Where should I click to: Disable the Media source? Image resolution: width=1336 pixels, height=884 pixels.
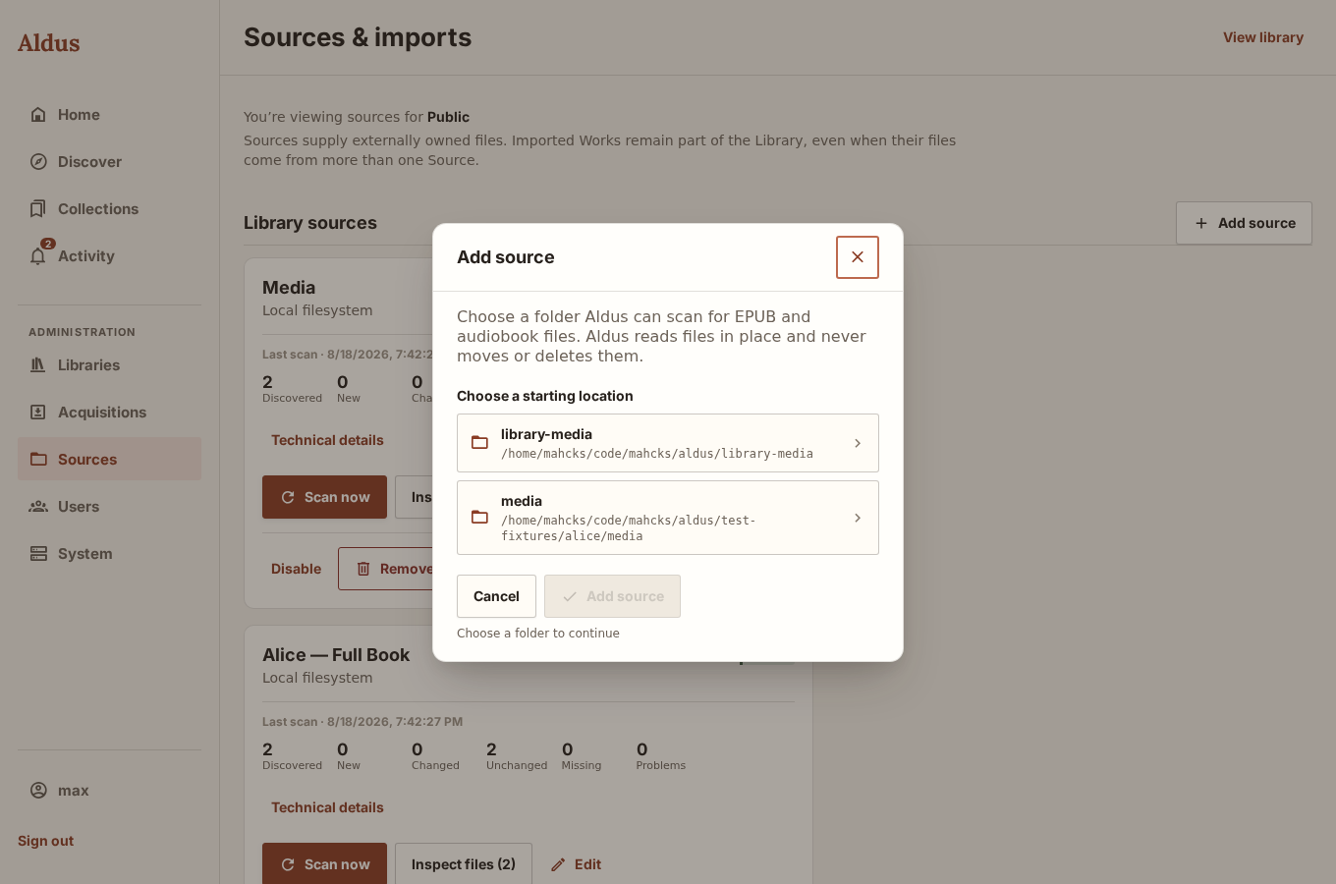(296, 569)
